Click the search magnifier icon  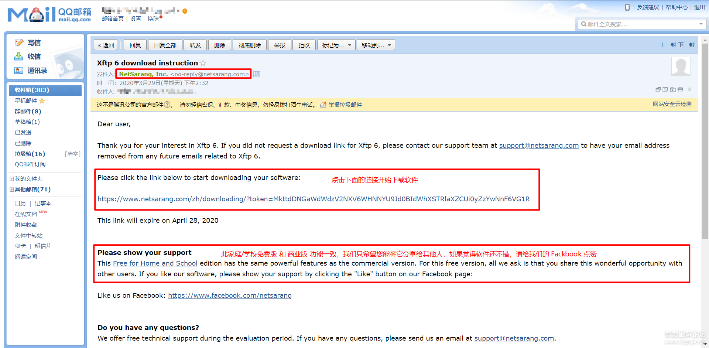click(583, 24)
